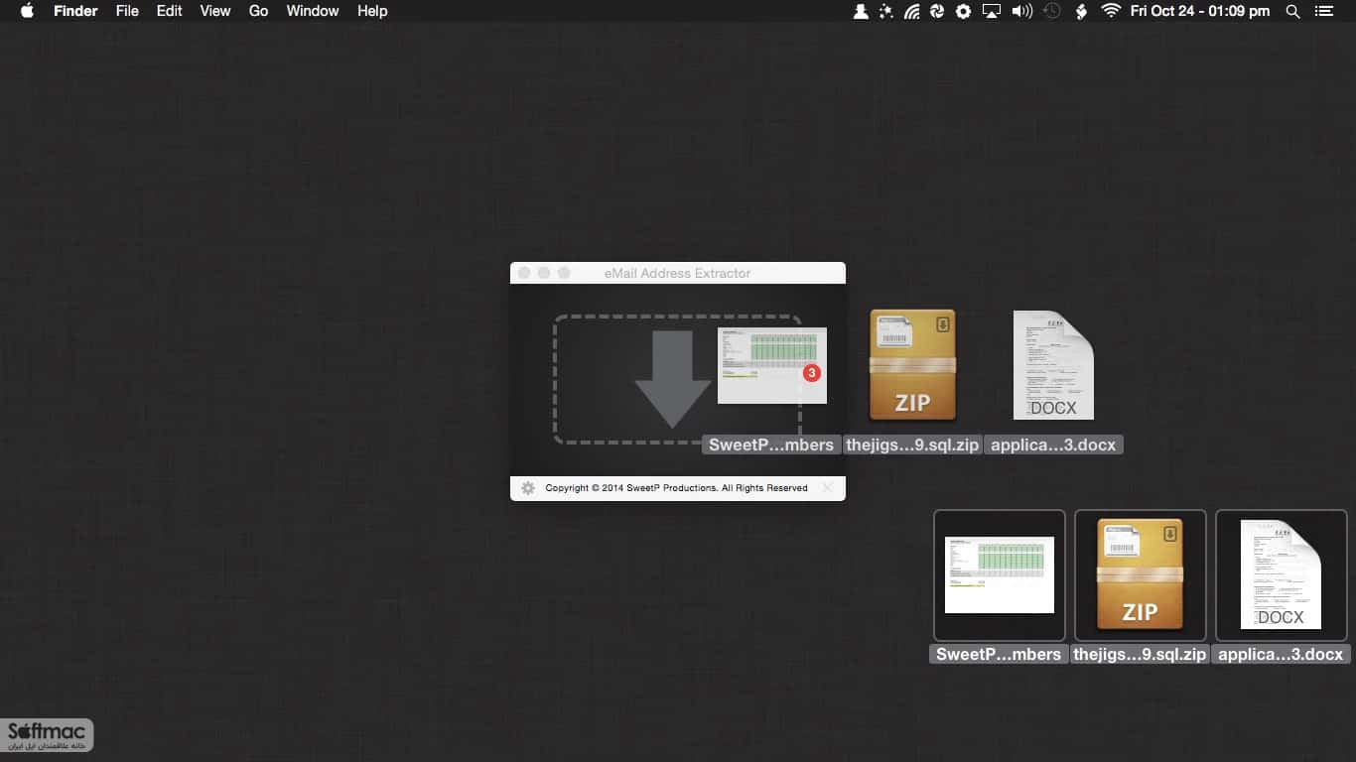Image resolution: width=1356 pixels, height=762 pixels.
Task: Open the gear icon in the menu bar
Action: pyautogui.click(x=963, y=11)
